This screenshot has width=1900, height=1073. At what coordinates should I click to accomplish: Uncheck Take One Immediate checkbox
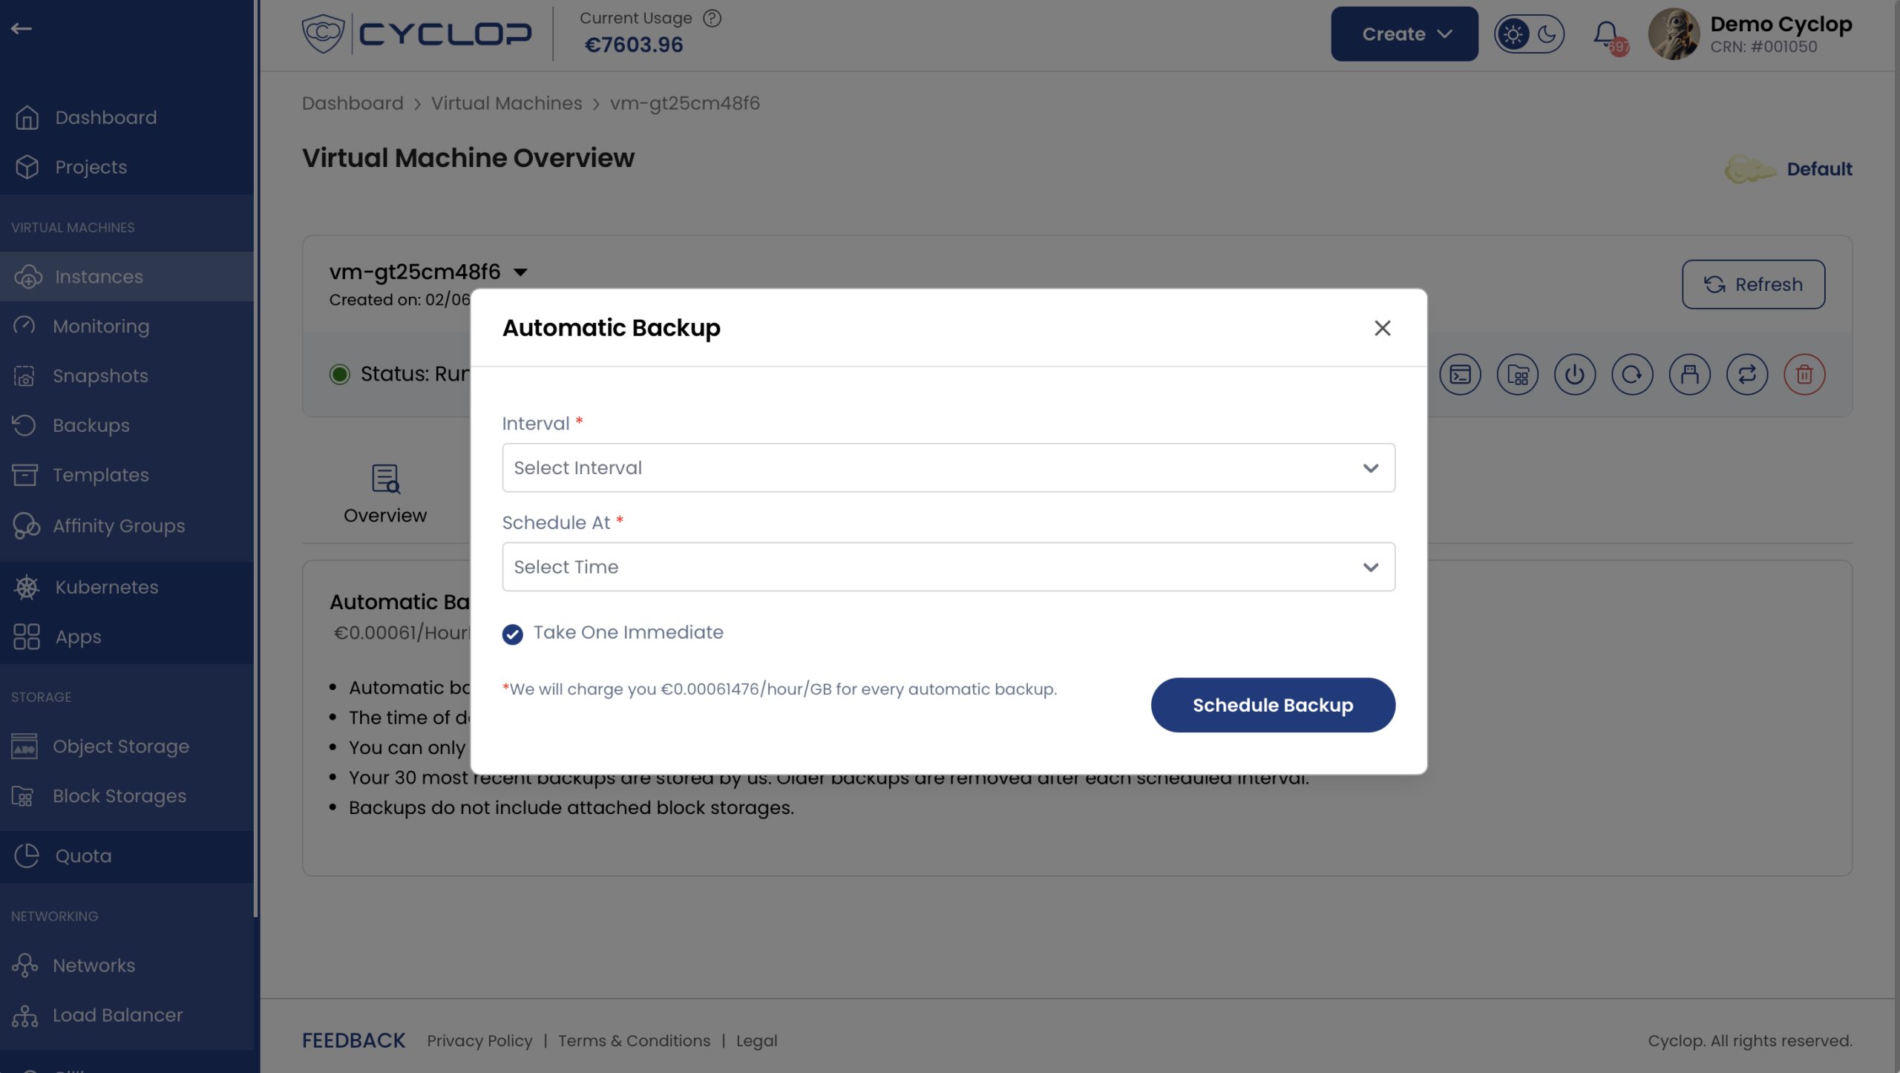click(x=512, y=634)
